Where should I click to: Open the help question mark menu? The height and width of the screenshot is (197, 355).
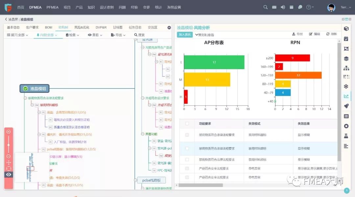tap(310, 7)
